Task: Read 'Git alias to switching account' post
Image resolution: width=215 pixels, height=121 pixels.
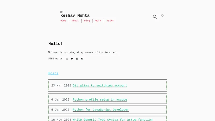Action: coord(100,86)
